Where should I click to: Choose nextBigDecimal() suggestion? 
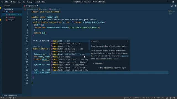pos(69,65)
